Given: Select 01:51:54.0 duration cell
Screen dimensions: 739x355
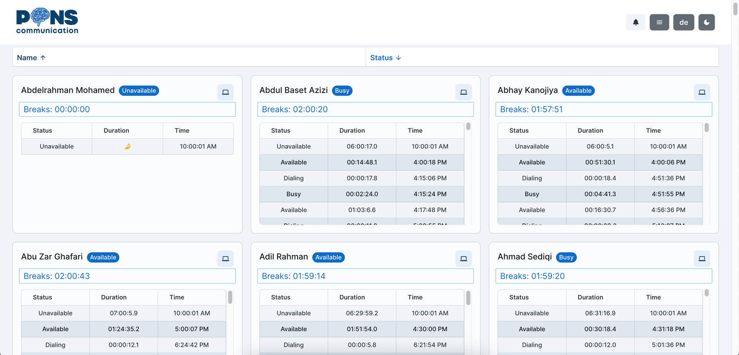Looking at the screenshot, I should [x=362, y=329].
